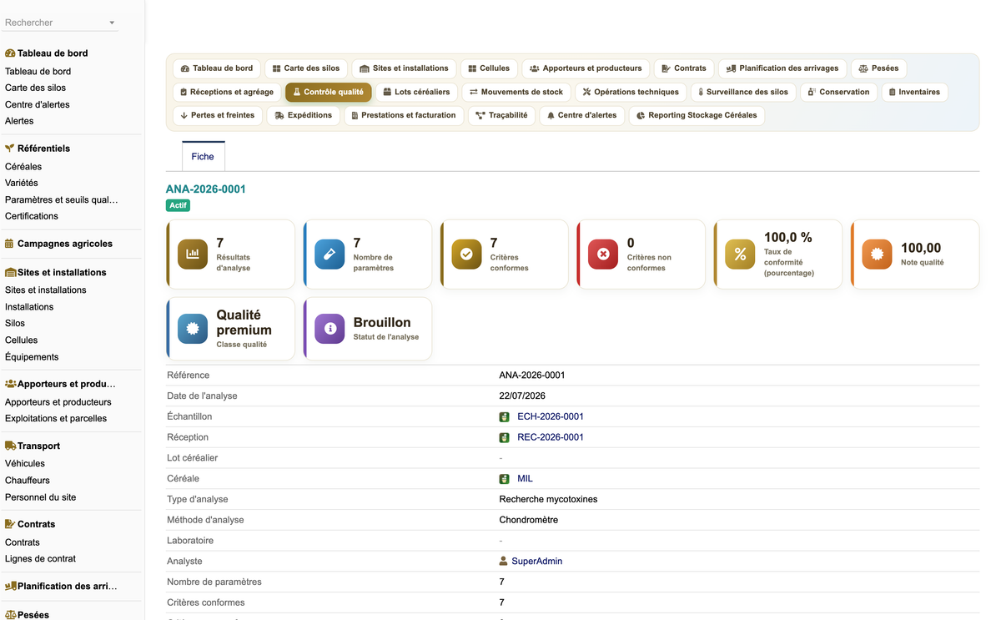
Task: Open Paramètres et seuils qualité sidebar link
Action: click(62, 199)
